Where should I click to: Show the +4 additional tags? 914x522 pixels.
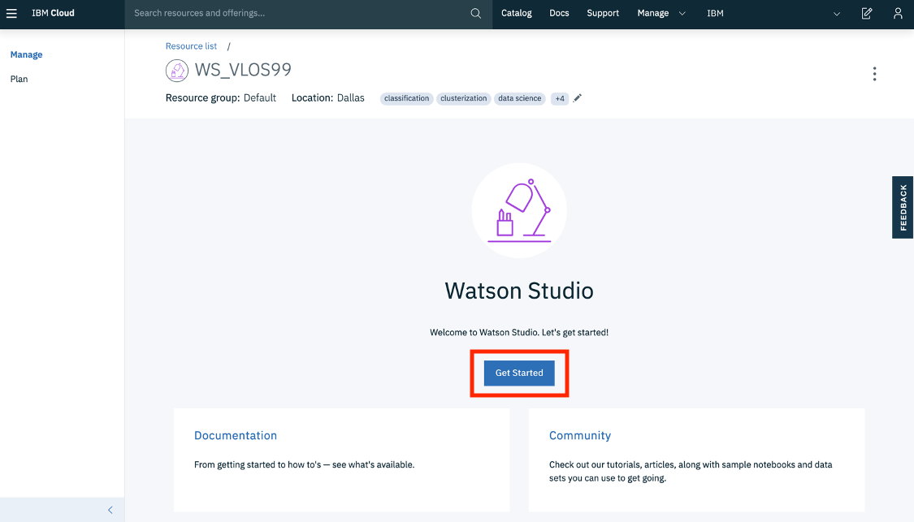coord(560,98)
